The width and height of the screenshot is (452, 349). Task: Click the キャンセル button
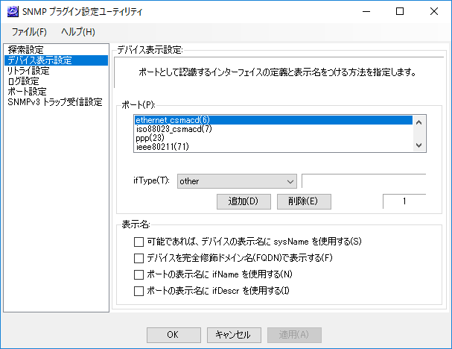tap(234, 335)
